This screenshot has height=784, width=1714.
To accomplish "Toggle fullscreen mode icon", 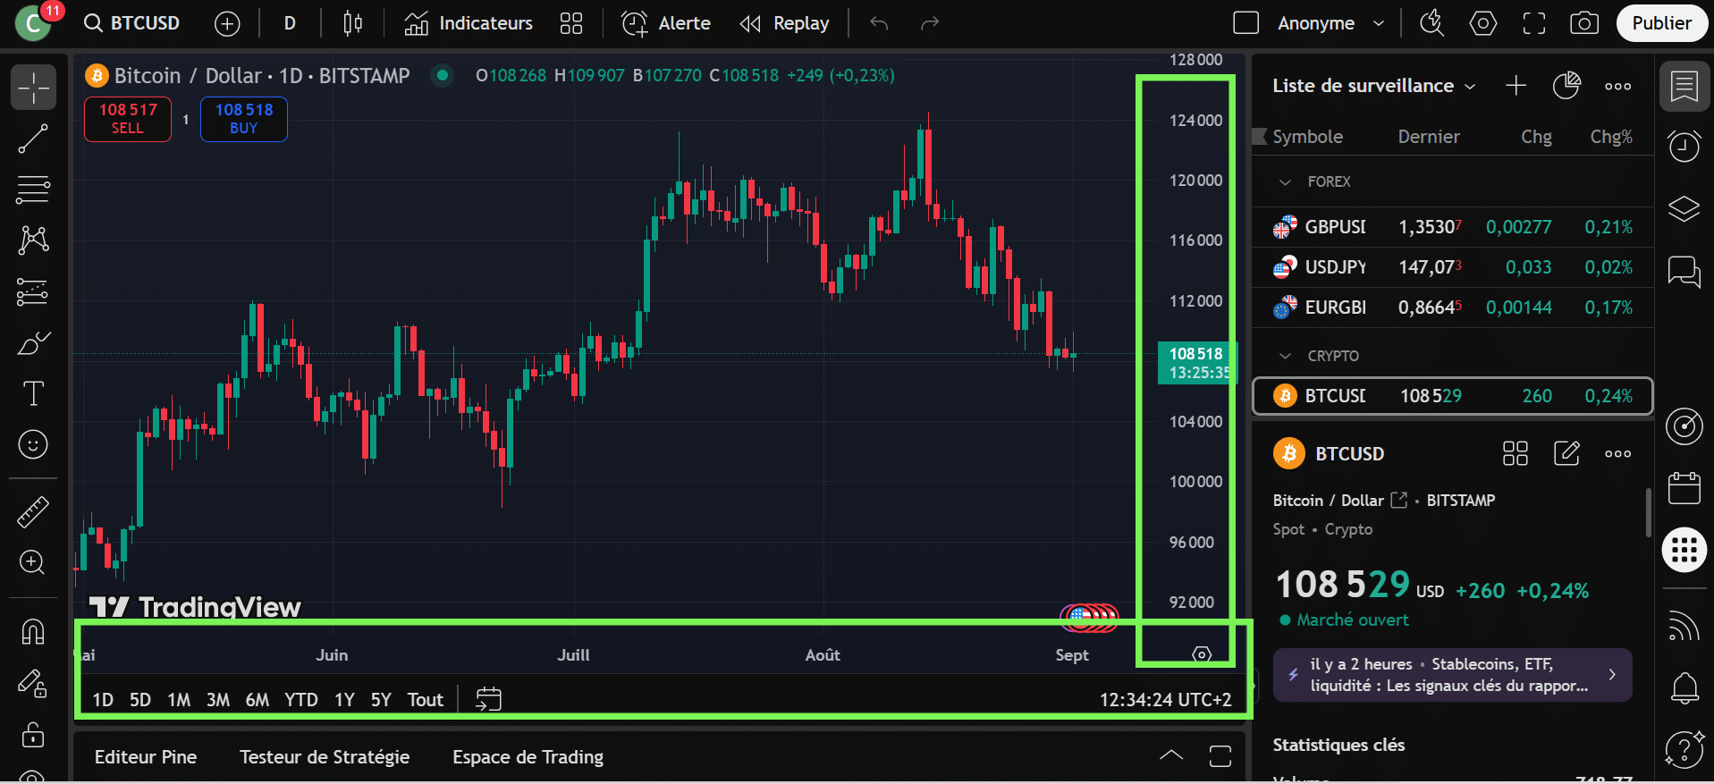I will (x=1534, y=23).
